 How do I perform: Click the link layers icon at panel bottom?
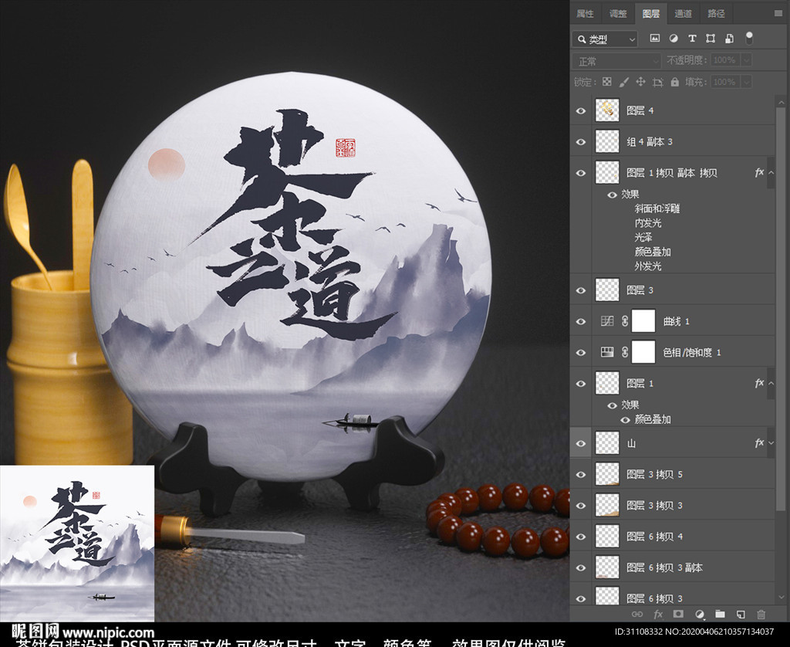[x=636, y=615]
